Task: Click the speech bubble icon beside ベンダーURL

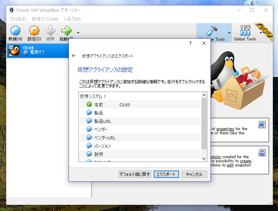Action: click(x=89, y=137)
